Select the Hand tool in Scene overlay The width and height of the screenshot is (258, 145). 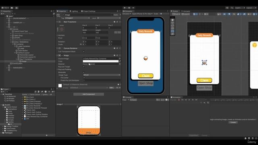pos(173,20)
